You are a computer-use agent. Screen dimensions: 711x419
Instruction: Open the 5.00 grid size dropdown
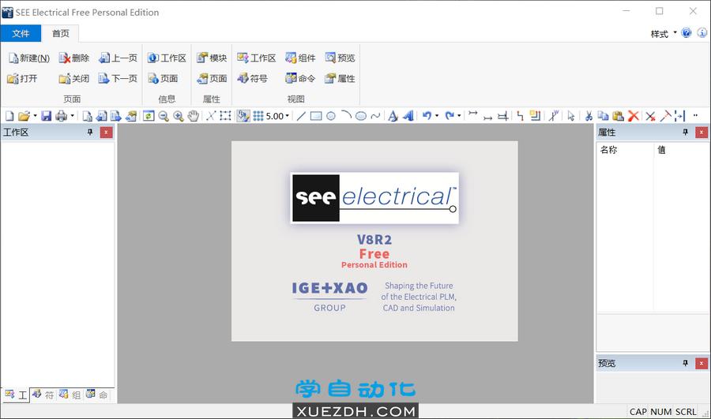click(x=287, y=116)
